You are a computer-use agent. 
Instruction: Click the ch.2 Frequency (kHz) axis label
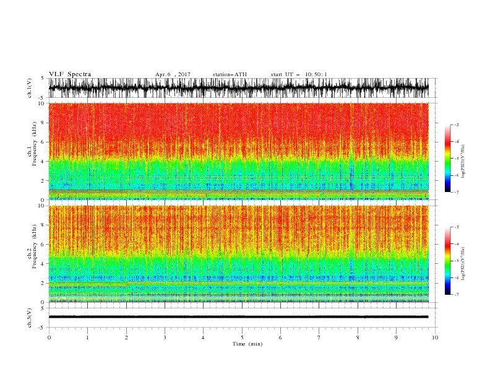click(x=32, y=246)
